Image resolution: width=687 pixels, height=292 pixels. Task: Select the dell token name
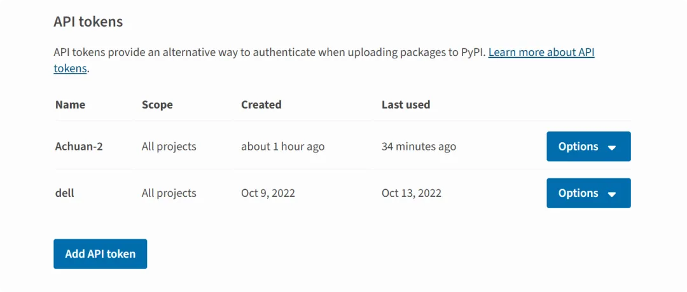point(65,193)
